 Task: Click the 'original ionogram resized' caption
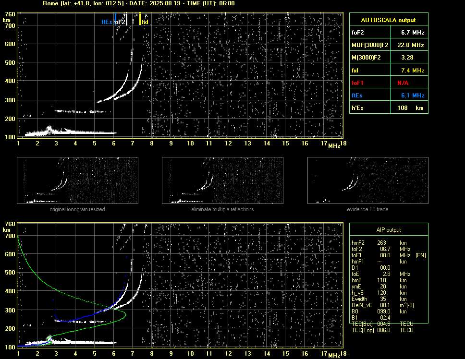click(x=77, y=209)
